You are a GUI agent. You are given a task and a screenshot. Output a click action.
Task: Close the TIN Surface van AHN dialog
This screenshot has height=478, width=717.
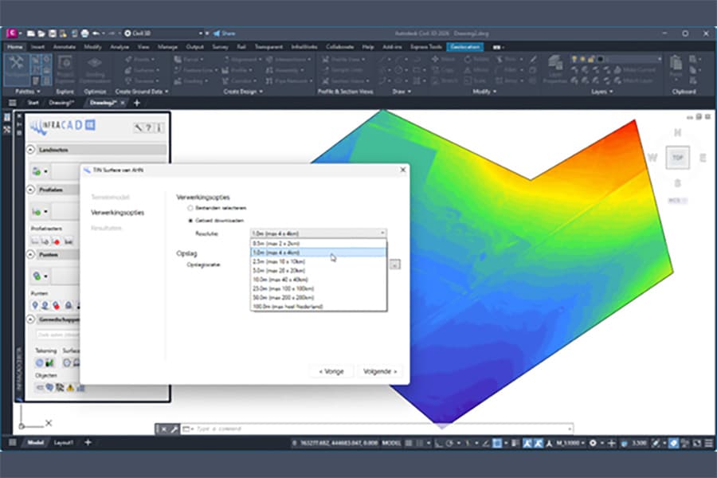tap(403, 170)
